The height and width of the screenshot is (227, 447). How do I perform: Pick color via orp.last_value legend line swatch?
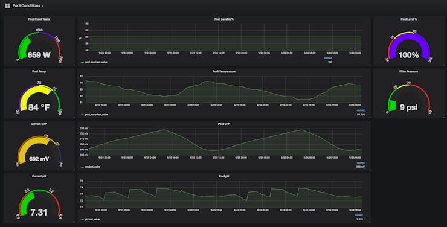click(82, 167)
